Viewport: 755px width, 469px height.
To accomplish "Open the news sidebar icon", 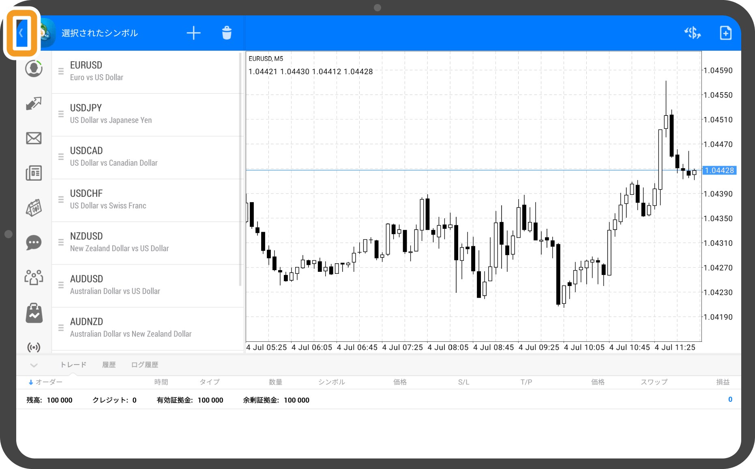I will tap(34, 173).
